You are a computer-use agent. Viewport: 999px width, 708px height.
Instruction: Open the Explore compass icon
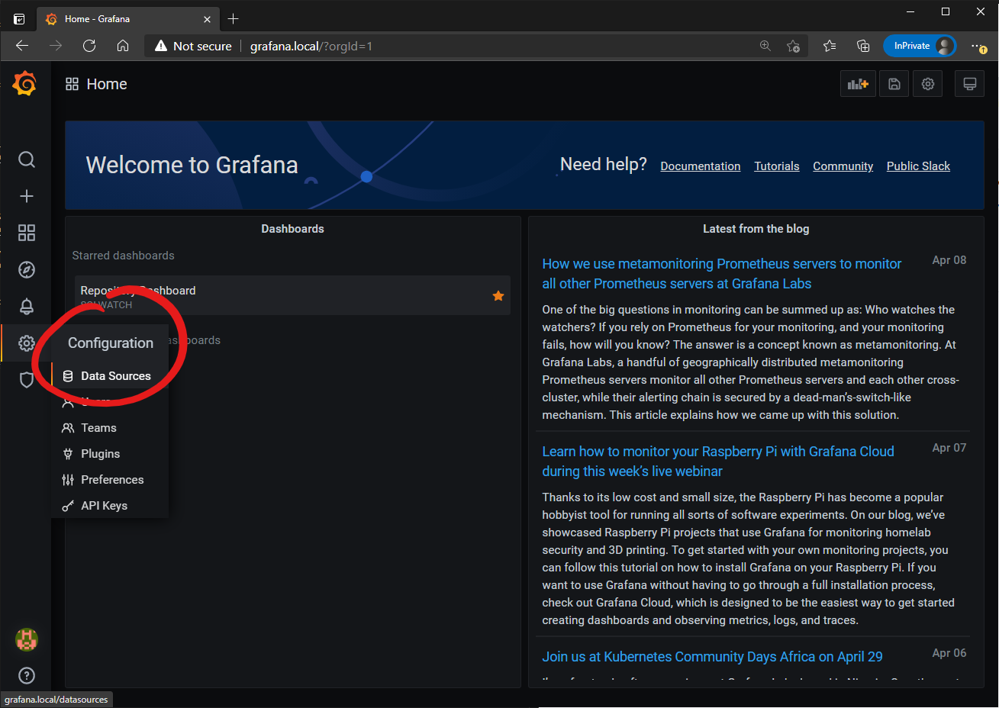pos(27,269)
